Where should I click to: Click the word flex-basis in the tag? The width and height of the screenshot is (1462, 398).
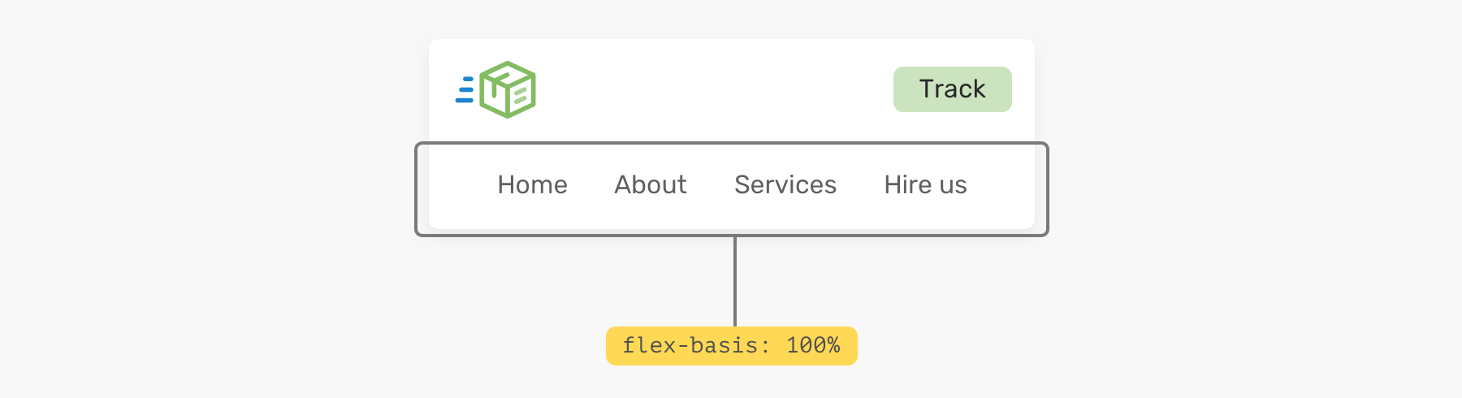(x=690, y=346)
